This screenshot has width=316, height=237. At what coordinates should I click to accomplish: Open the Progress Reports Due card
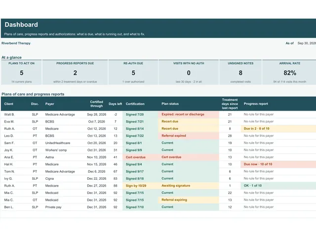pyautogui.click(x=75, y=73)
